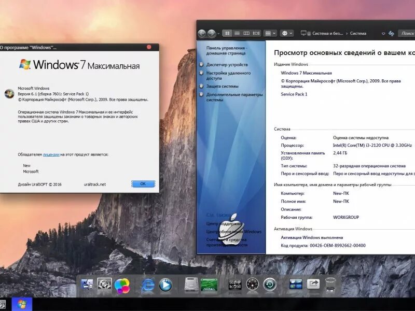The image size is (415, 311).
Task: Select the "Система" breadcrumb segment
Action: pos(358,33)
